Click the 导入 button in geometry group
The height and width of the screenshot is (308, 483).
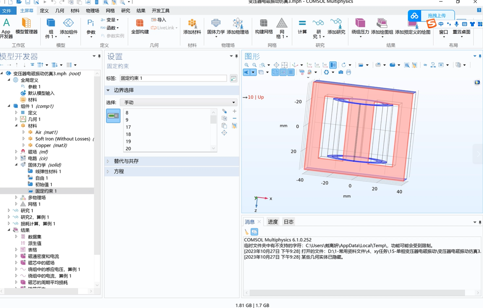pos(159,20)
